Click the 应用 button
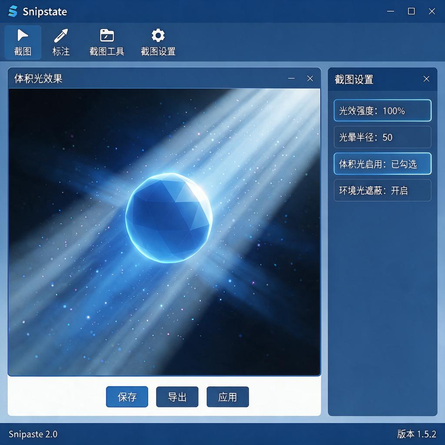445x445 pixels. coord(228,397)
